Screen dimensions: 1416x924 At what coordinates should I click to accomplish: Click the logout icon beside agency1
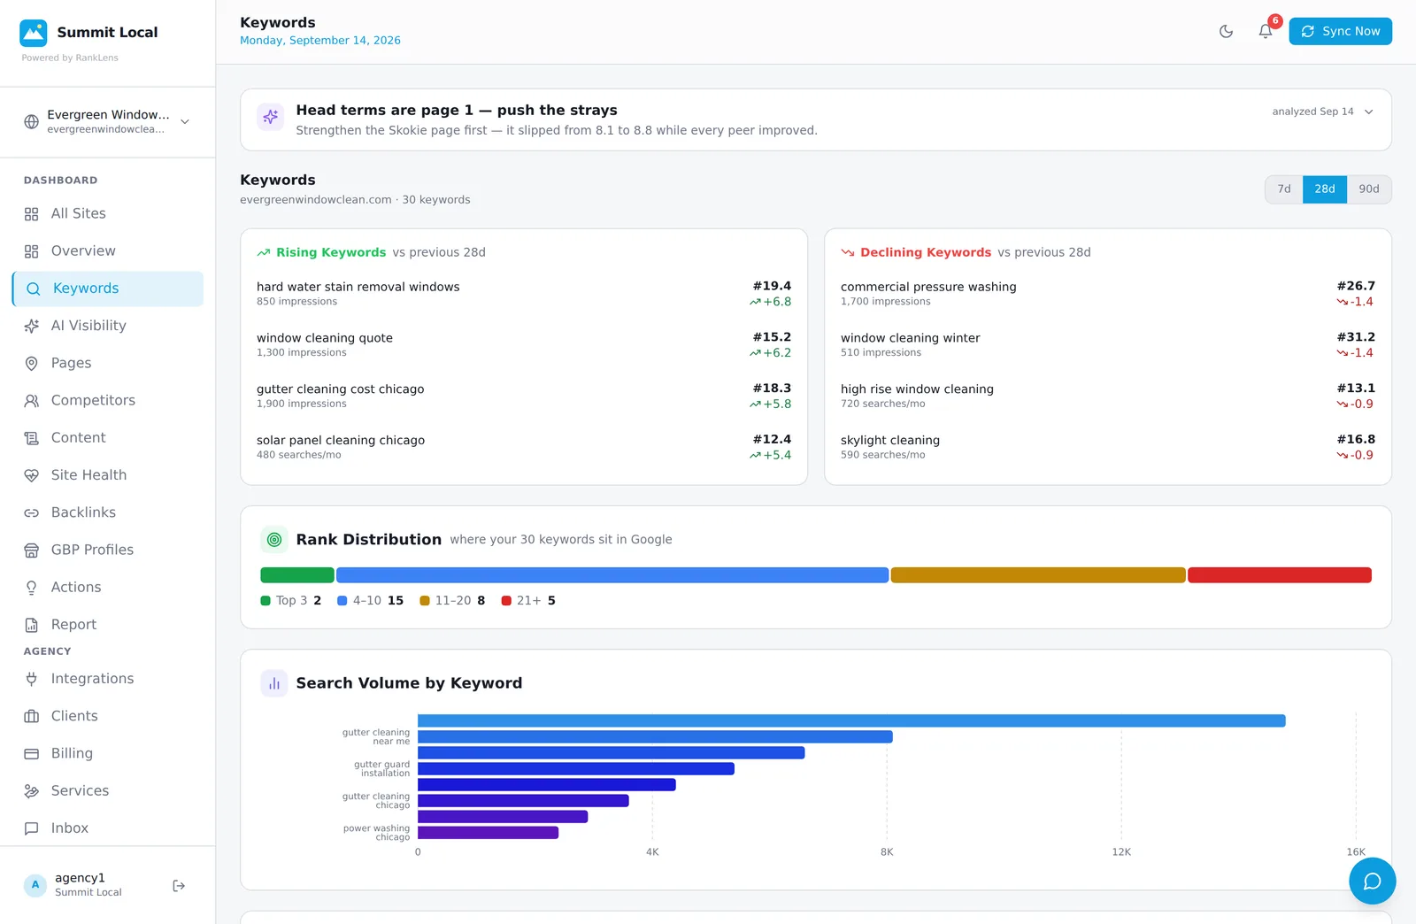179,886
